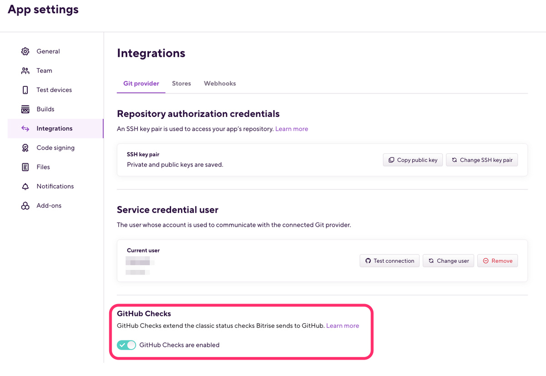
Task: Click the 'Current user' label
Action: pos(143,250)
